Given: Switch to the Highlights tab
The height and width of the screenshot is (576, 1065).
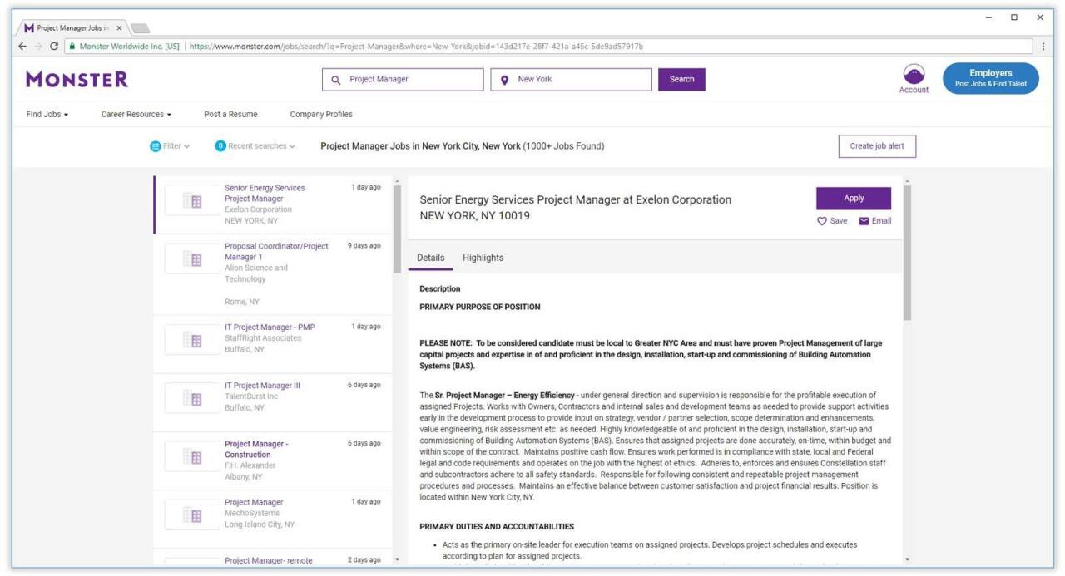Looking at the screenshot, I should (483, 258).
